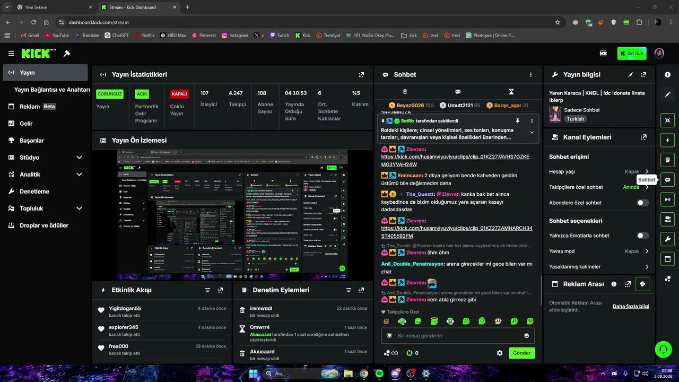Screen dimensions: 679x382
Task: Click the info icon in Reklam Arası header
Action: 614,284
